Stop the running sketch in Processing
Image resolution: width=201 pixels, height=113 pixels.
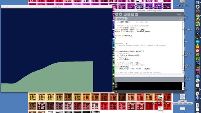point(121,14)
